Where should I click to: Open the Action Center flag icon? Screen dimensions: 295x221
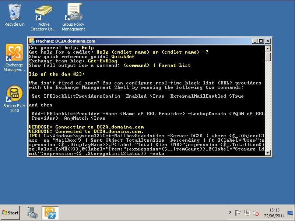239,212
